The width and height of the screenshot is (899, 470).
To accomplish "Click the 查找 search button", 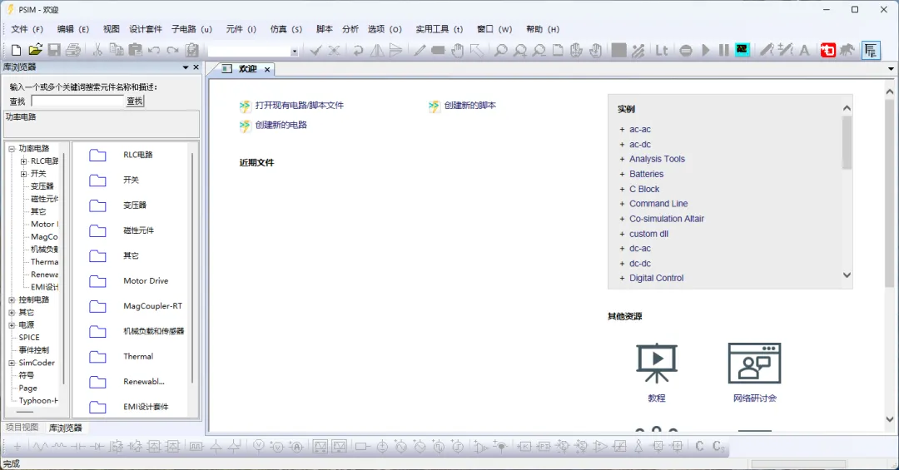I will point(135,101).
